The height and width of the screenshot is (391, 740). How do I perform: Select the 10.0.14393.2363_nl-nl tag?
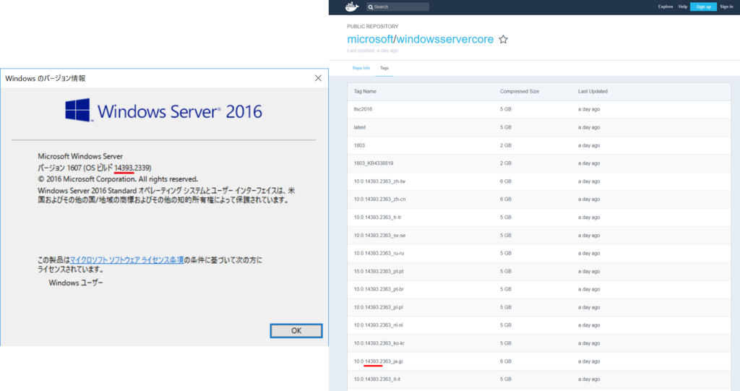click(x=378, y=325)
